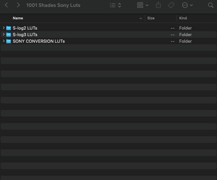Click the Edit Tags icon

171,5
